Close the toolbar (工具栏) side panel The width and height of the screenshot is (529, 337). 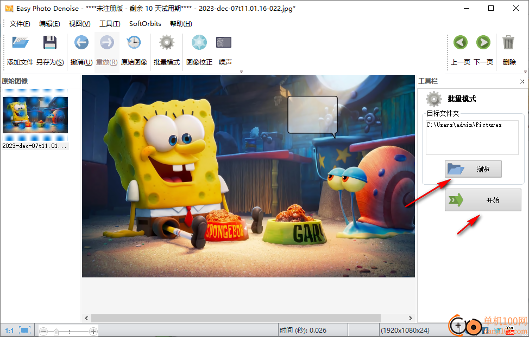[522, 81]
